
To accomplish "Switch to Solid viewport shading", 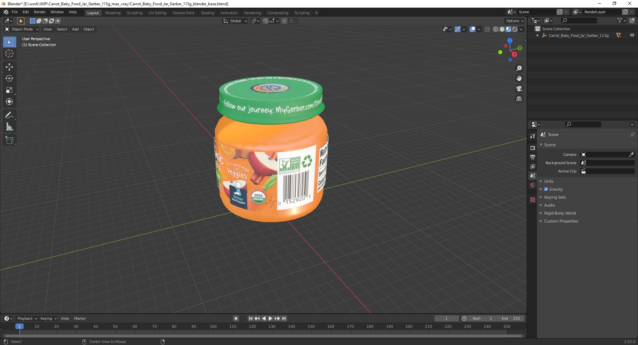I will [502, 29].
